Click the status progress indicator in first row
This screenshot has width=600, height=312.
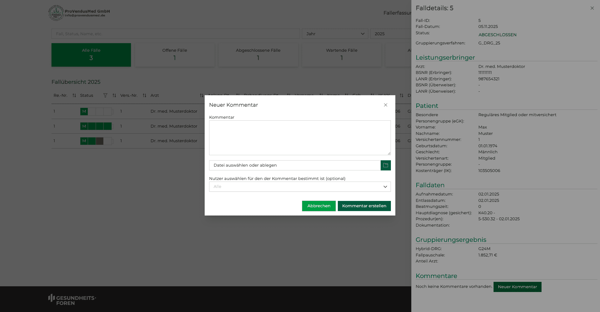click(x=96, y=111)
